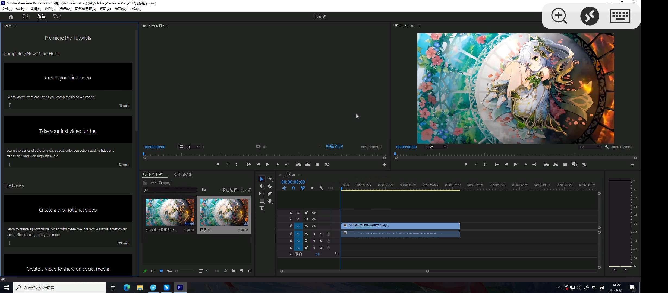Viewport: 668px width, 293px height.
Task: Select the Pen tool
Action: (x=270, y=193)
